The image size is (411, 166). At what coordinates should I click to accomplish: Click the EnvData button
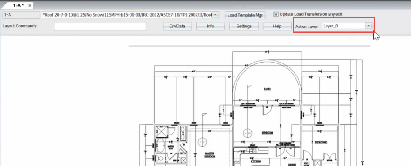click(177, 26)
